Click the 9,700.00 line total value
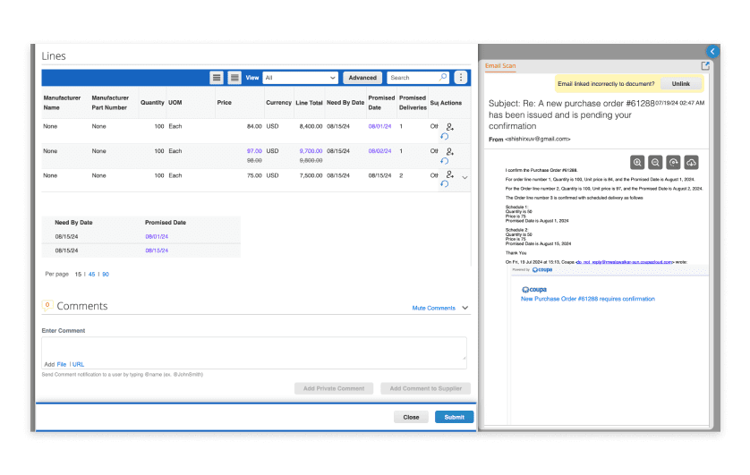The width and height of the screenshot is (750, 475). point(311,151)
